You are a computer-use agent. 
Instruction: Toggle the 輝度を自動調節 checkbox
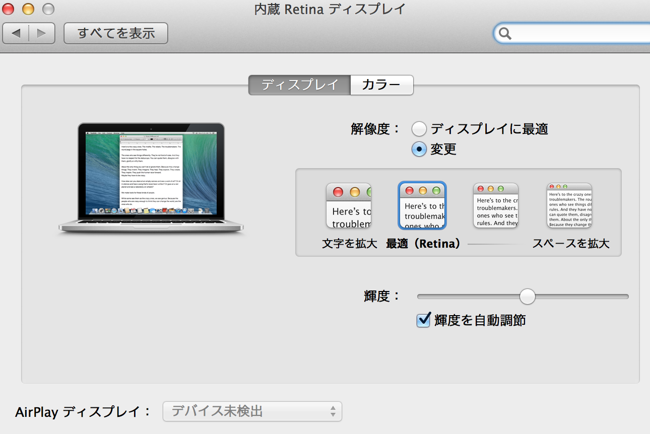click(424, 320)
